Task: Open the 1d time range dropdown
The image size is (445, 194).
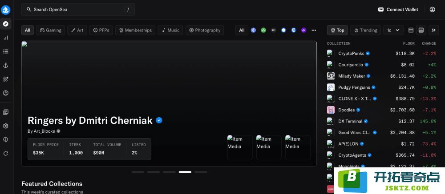Action: (x=393, y=30)
